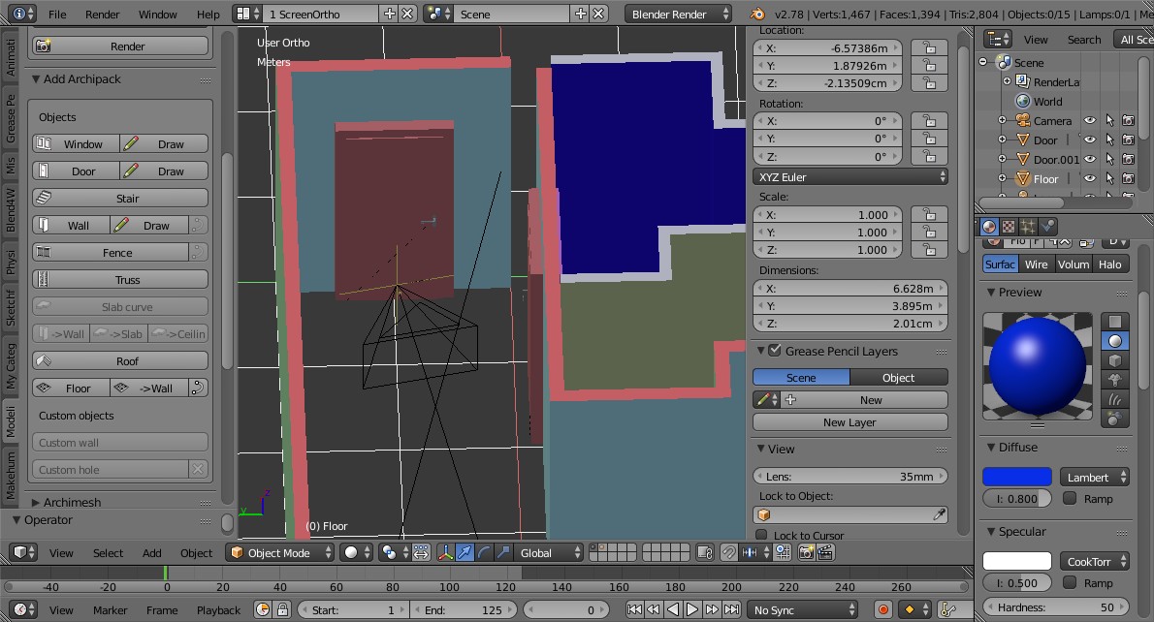Click the blue diffuse color swatch
Screen dimensions: 1154x622
[1016, 478]
